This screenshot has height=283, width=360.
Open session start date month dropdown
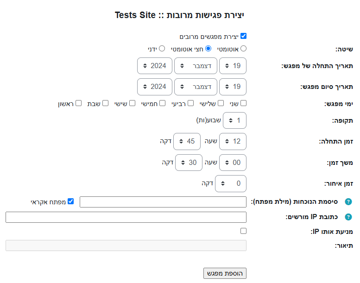tap(196, 66)
